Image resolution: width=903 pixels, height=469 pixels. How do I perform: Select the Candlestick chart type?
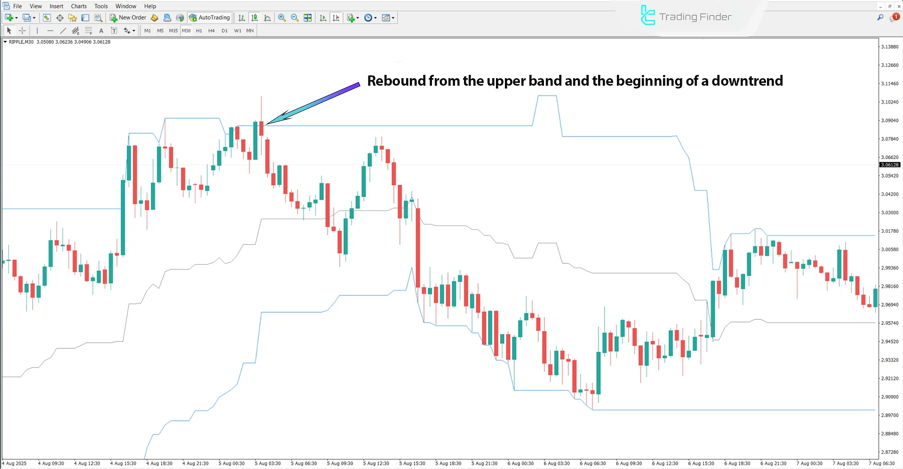click(254, 17)
